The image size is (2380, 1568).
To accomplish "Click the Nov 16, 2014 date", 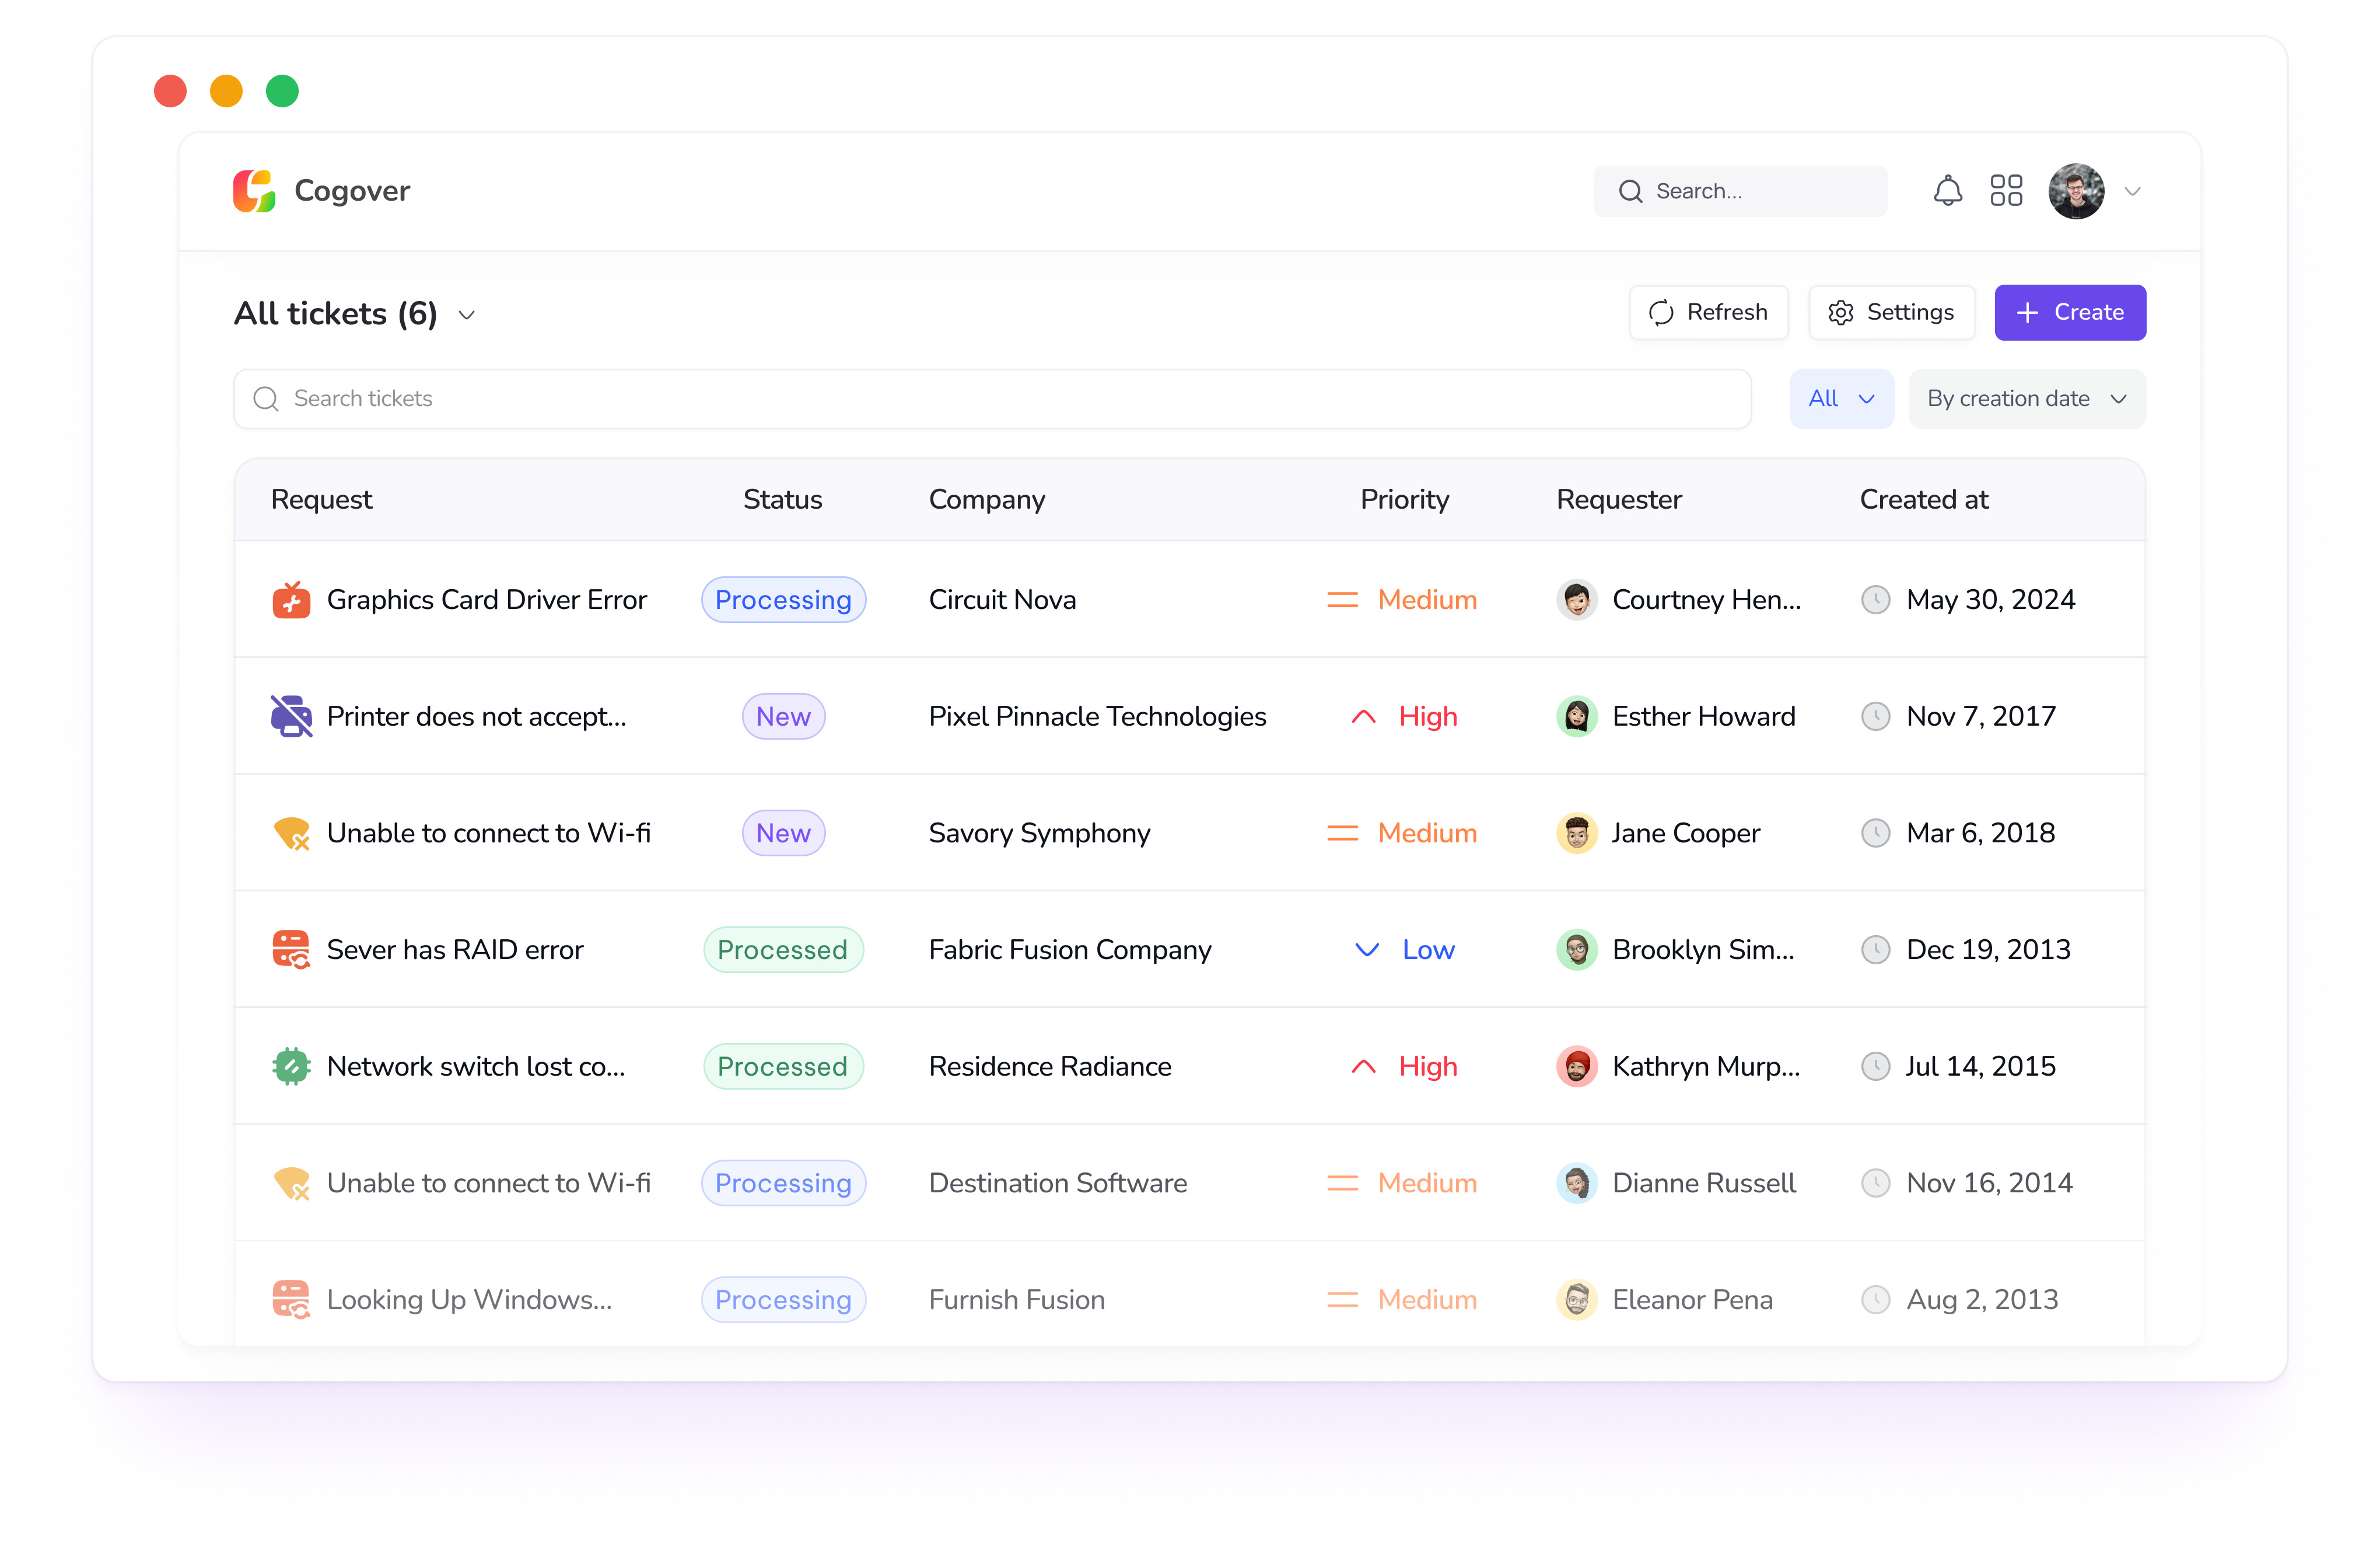I will tap(1989, 1183).
